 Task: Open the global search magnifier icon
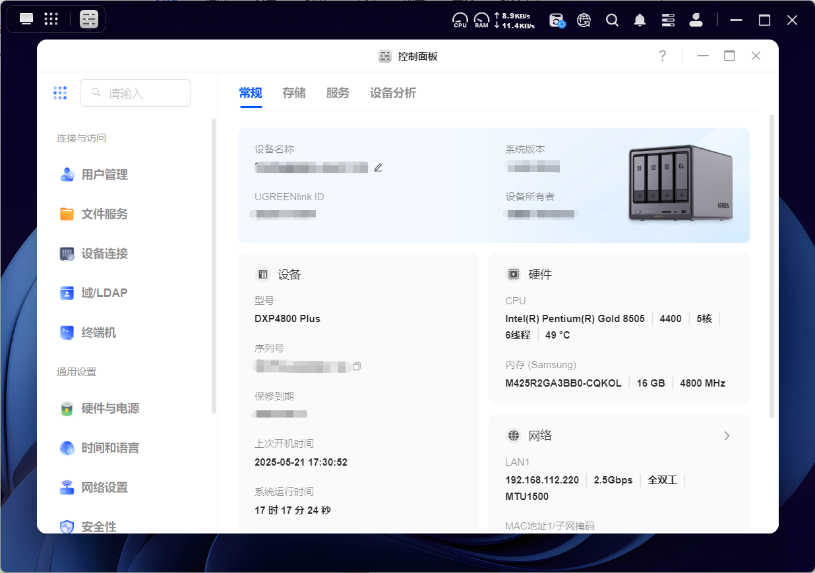coord(612,20)
